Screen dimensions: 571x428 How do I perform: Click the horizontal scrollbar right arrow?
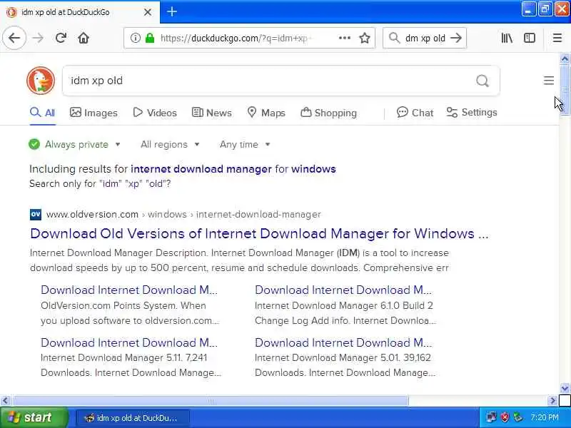coord(552,401)
